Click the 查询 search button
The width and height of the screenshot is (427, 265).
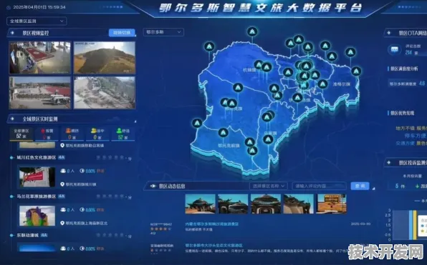360,186
